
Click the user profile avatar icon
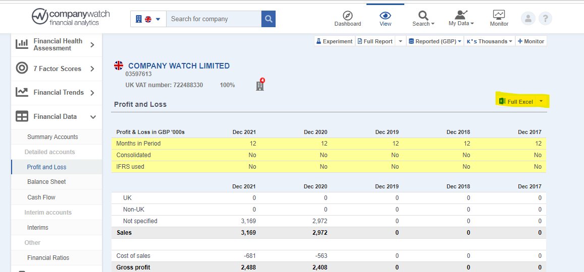tap(528, 18)
